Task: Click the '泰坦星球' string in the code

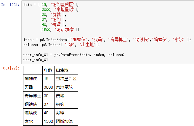Action: (65, 10)
